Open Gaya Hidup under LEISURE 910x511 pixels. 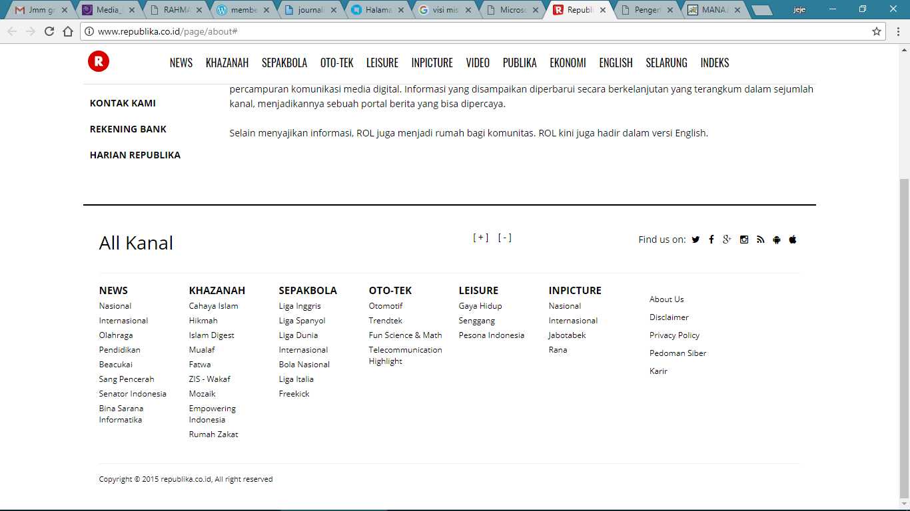[x=480, y=306]
